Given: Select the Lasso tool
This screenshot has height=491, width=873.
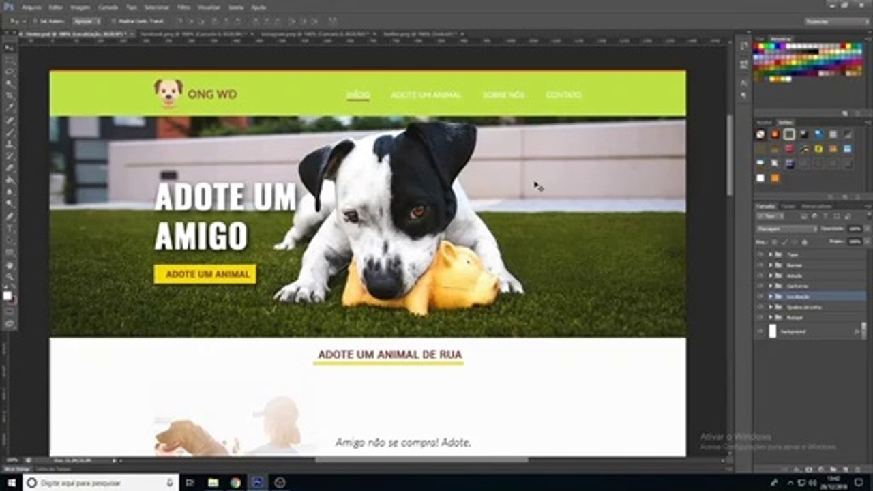Looking at the screenshot, I should (10, 71).
